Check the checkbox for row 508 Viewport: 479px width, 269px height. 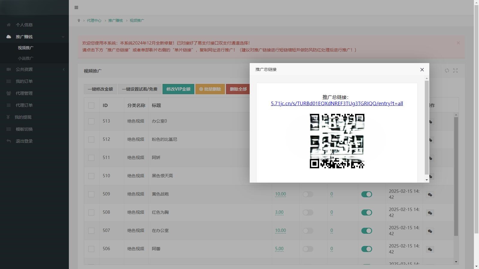[91, 213]
